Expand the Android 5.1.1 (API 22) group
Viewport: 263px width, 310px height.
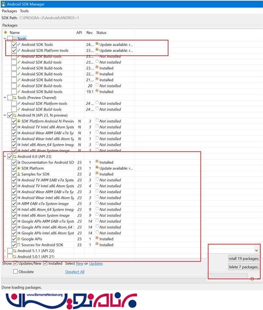[x=5, y=251]
